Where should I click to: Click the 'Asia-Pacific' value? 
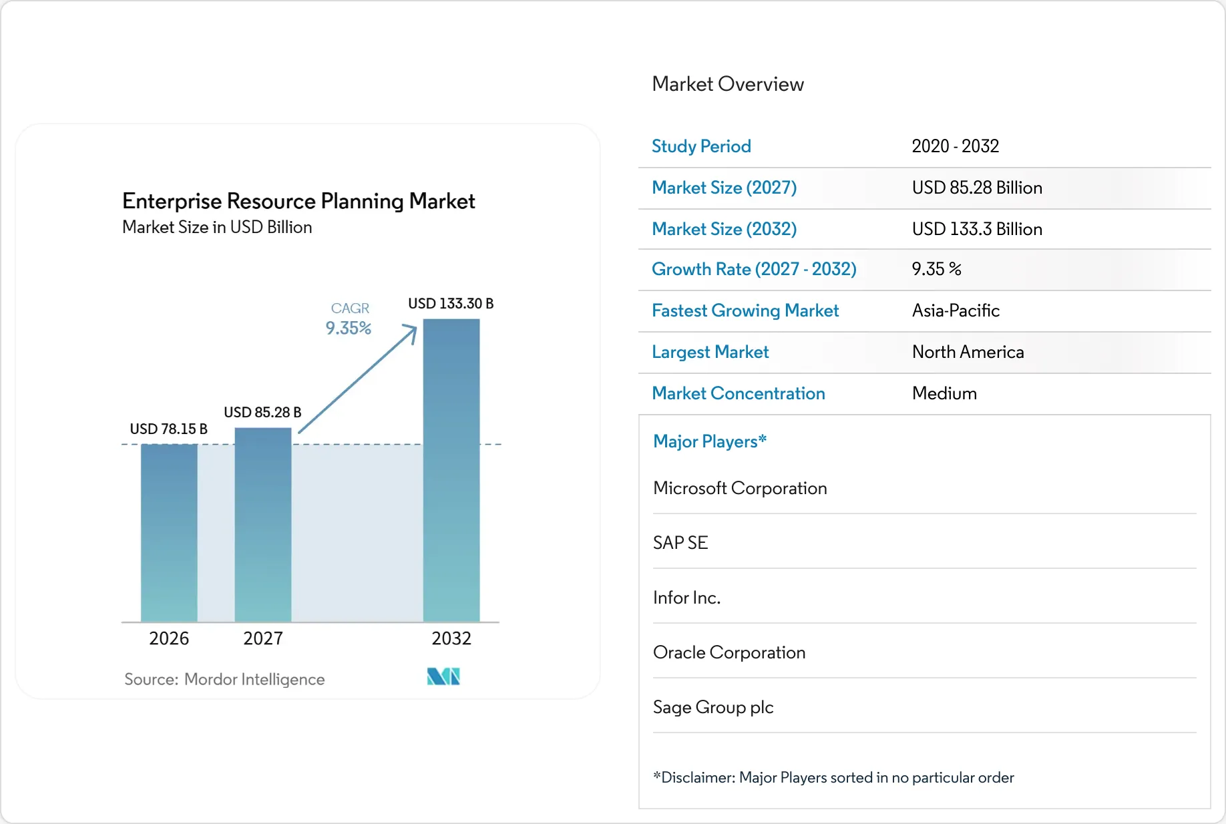pyautogui.click(x=956, y=311)
